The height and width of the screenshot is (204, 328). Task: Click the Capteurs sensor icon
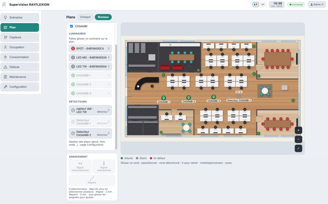5,37
